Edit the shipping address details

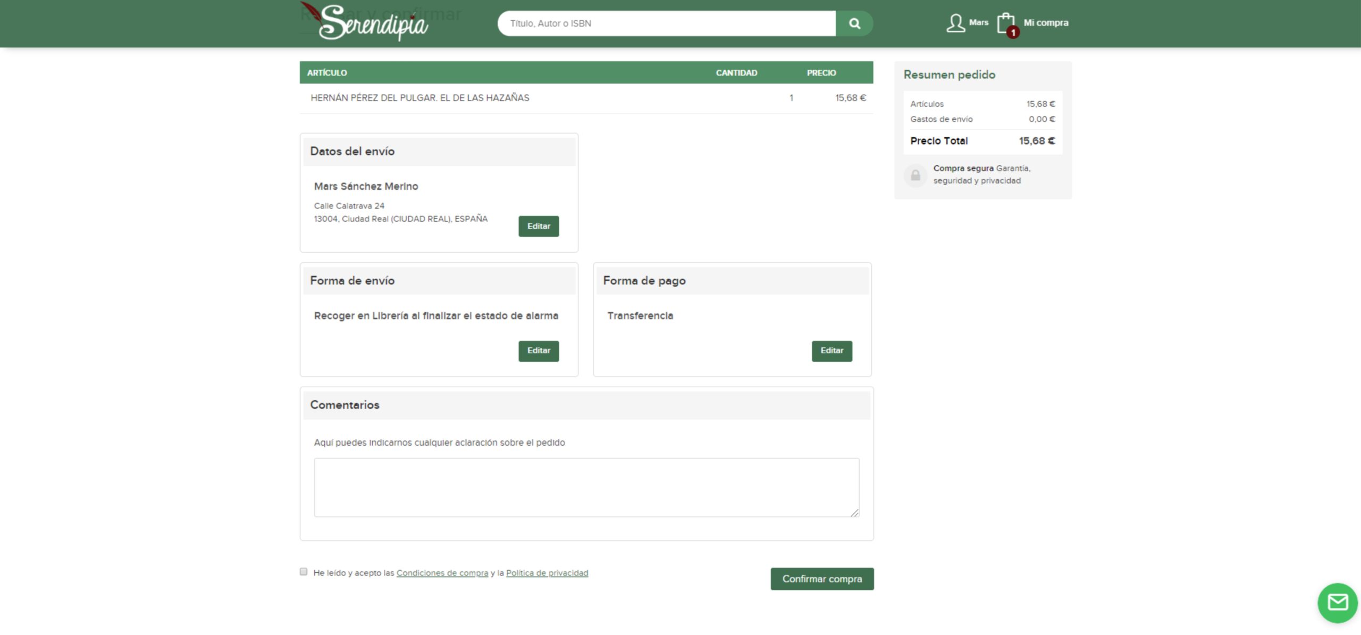coord(539,226)
